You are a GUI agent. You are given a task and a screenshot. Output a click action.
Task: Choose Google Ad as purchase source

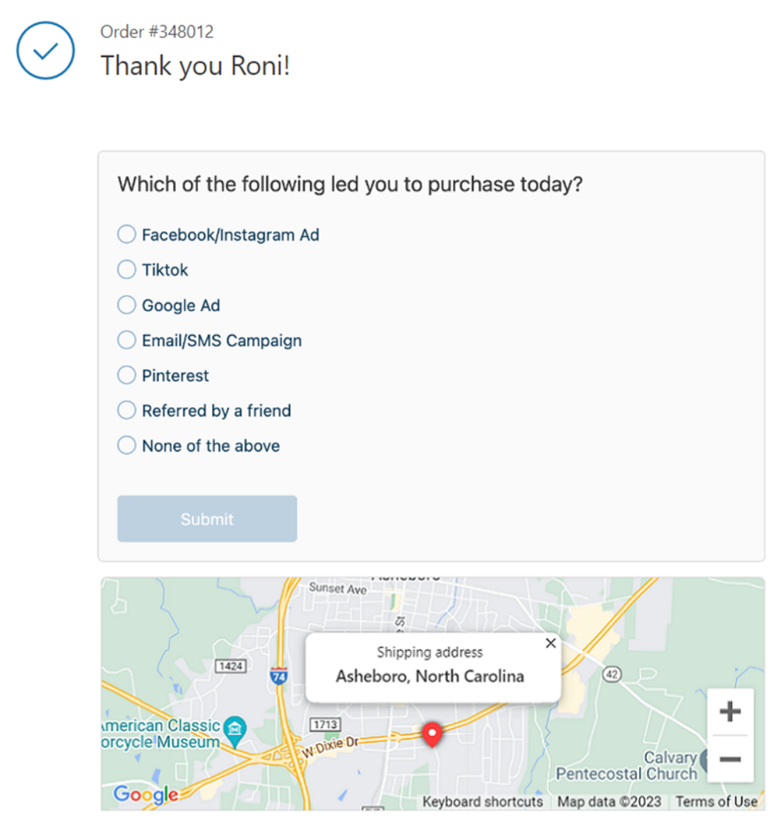pyautogui.click(x=169, y=305)
